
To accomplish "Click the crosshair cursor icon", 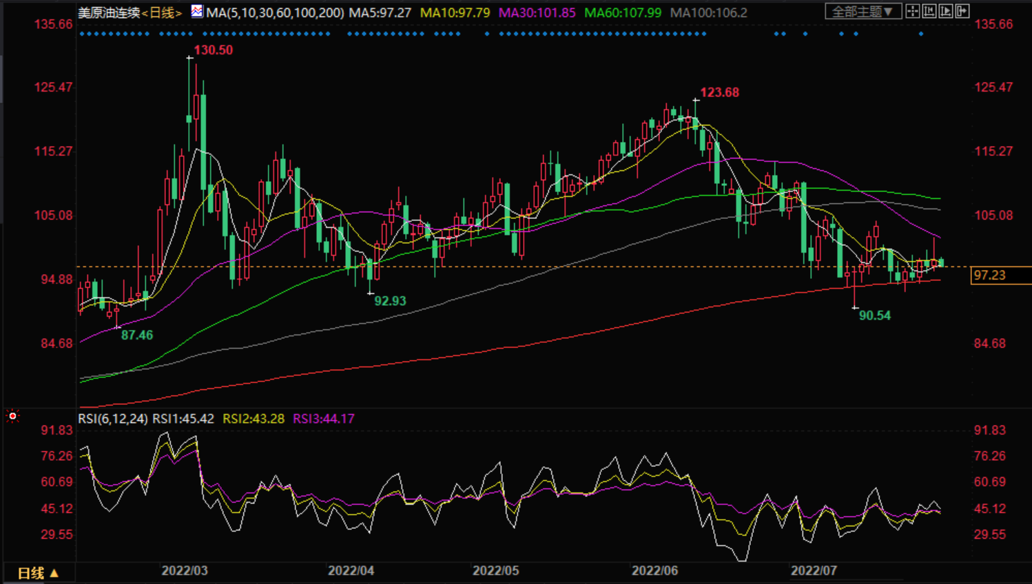I will pyautogui.click(x=912, y=11).
